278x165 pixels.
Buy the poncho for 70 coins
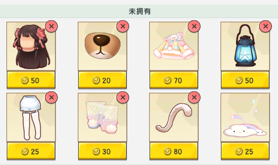(174, 80)
